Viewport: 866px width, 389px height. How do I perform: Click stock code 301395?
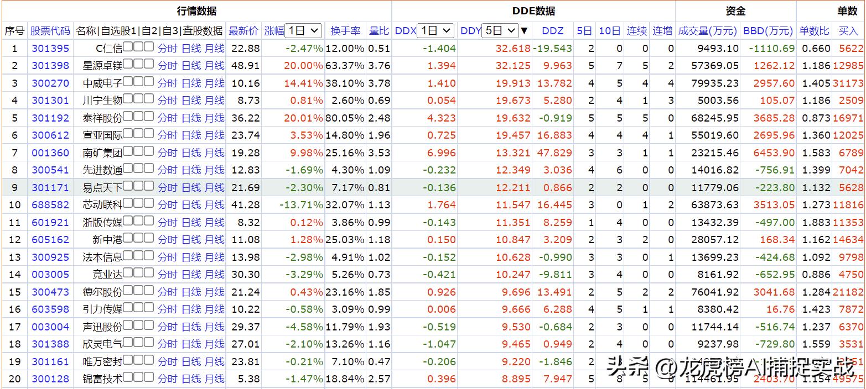coord(50,48)
